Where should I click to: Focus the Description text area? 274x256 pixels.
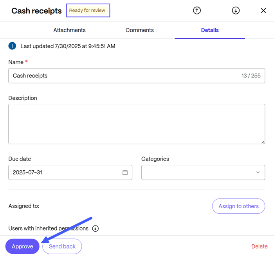click(x=137, y=124)
